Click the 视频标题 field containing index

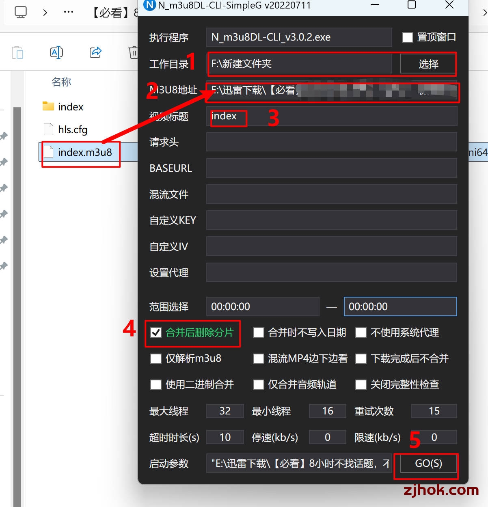tap(332, 116)
